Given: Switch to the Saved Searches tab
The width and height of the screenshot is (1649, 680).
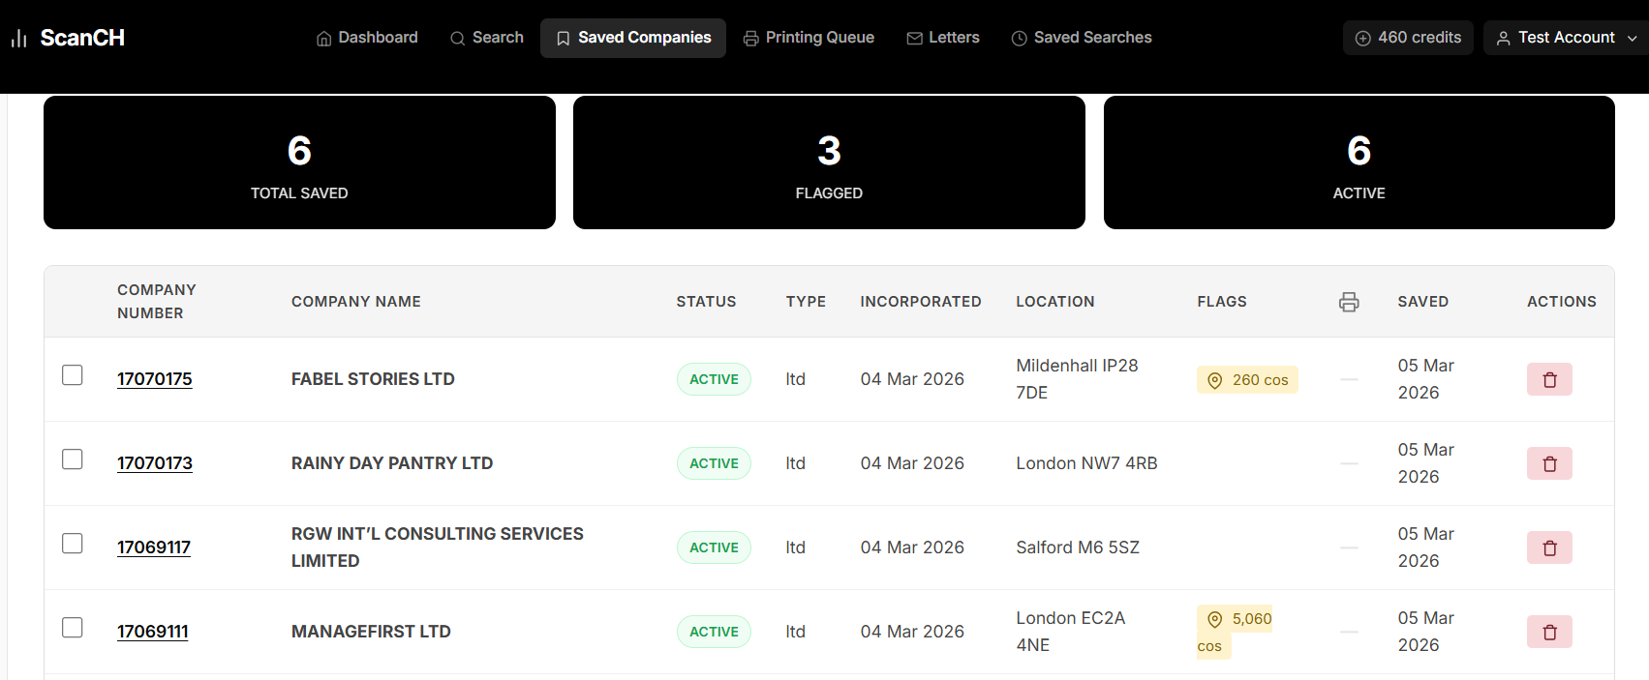Looking at the screenshot, I should pyautogui.click(x=1082, y=38).
